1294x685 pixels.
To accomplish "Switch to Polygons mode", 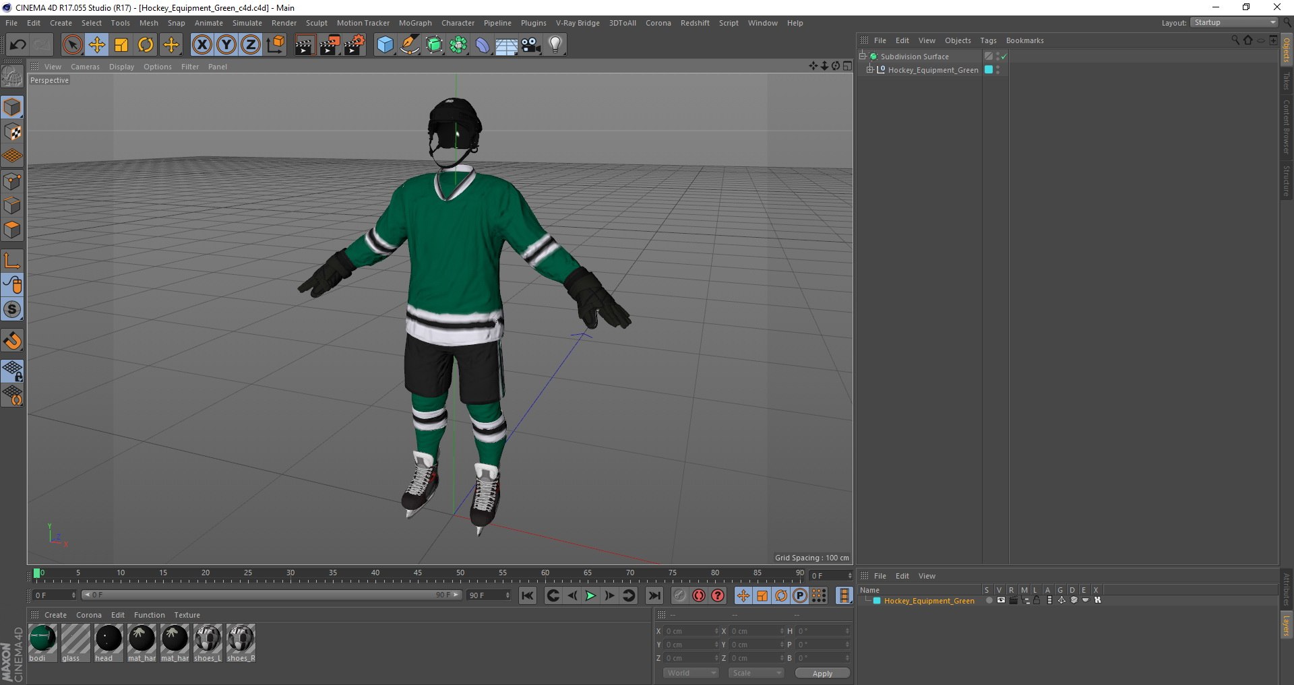I will 12,230.
